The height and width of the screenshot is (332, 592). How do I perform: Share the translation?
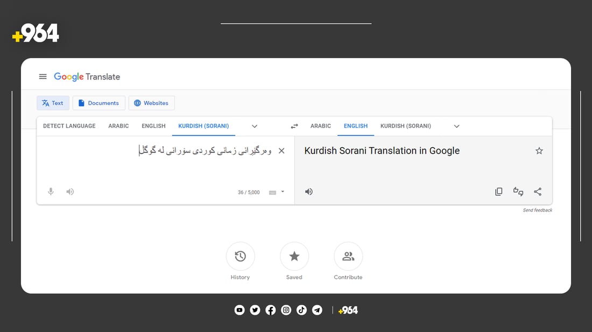[538, 191]
